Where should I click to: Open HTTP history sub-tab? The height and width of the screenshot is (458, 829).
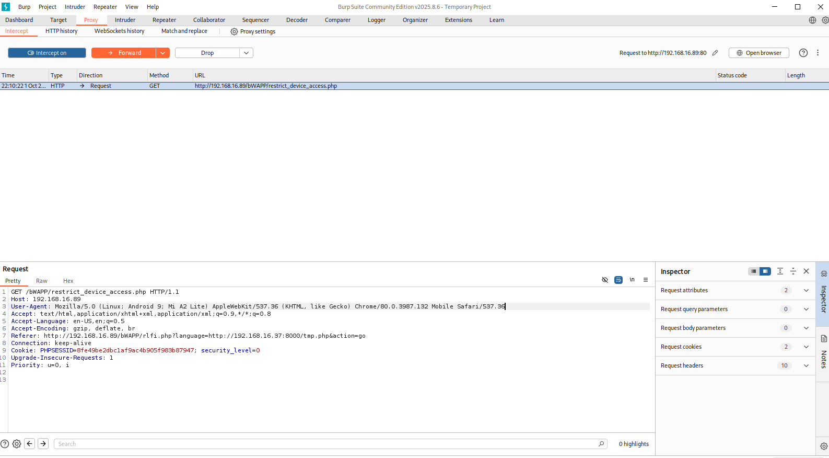click(x=61, y=31)
